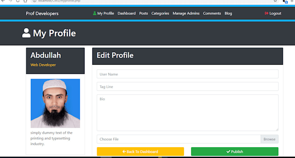Click the red logout arrow icon
The width and height of the screenshot is (295, 158).
(x=266, y=13)
